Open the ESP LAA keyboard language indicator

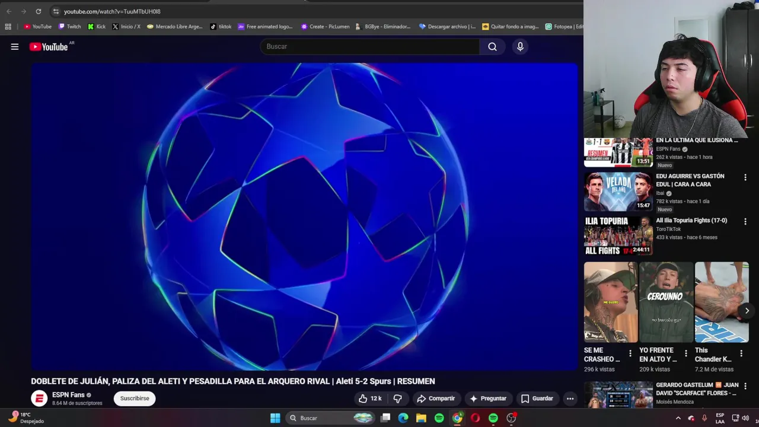(x=720, y=418)
